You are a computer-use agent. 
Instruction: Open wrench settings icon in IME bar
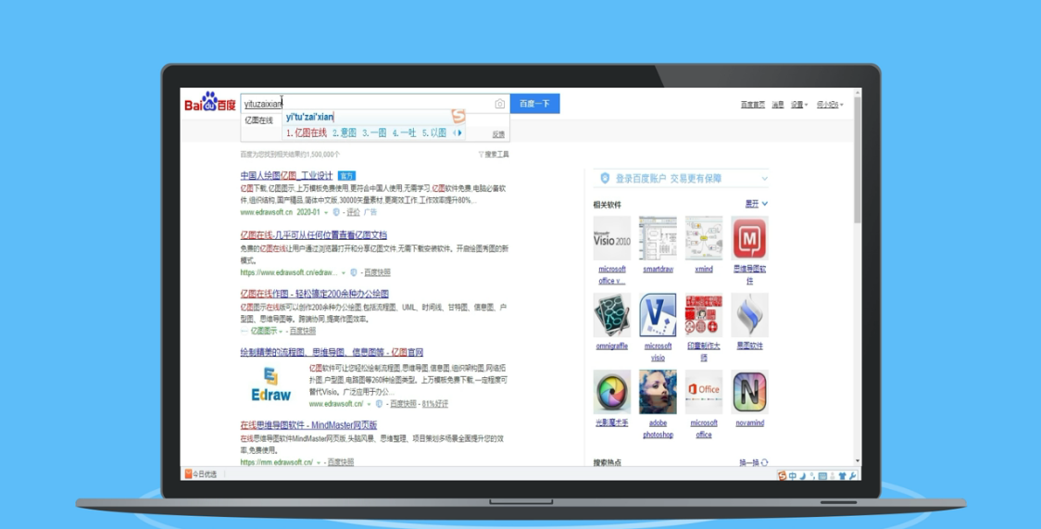[x=852, y=475]
